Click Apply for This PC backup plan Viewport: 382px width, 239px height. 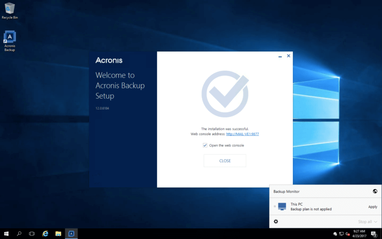click(373, 207)
